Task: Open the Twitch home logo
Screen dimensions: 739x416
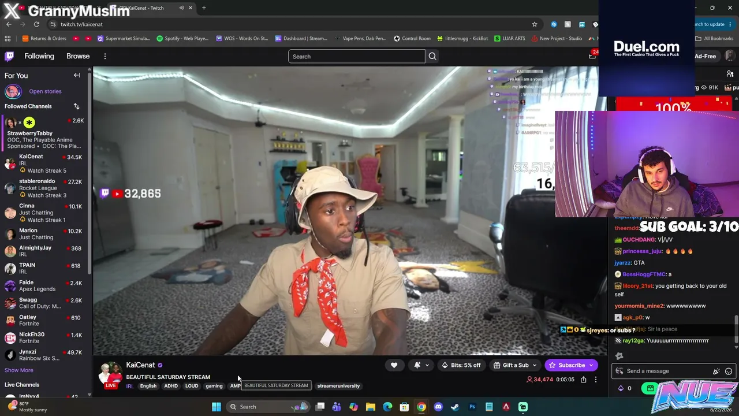Action: tap(9, 56)
